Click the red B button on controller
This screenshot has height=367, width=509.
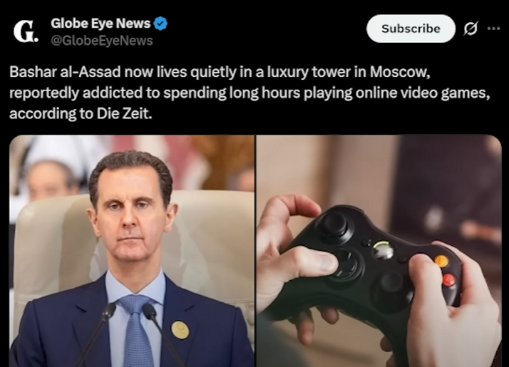tap(449, 280)
